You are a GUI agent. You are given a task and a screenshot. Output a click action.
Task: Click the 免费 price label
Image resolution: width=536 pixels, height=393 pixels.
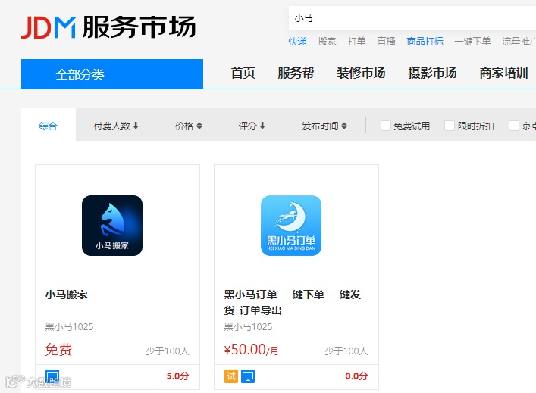pyautogui.click(x=58, y=350)
